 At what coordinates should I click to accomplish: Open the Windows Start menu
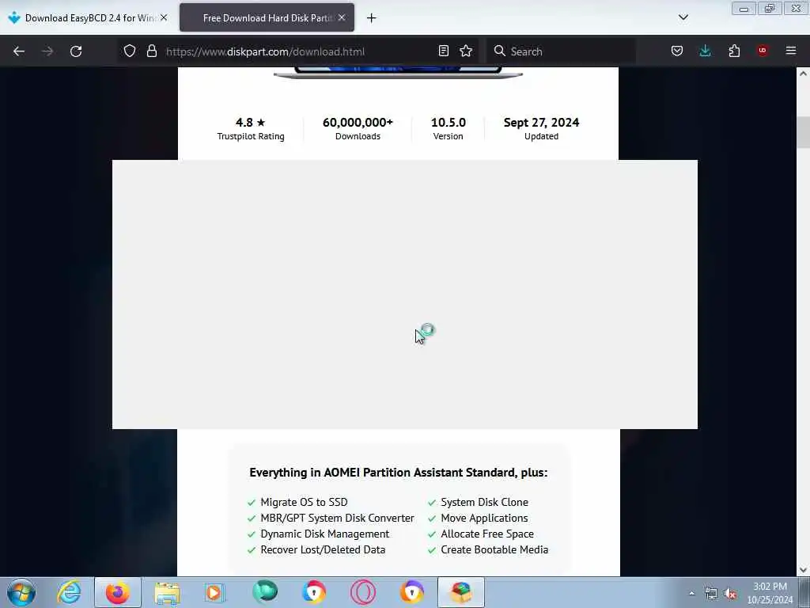[x=21, y=592]
